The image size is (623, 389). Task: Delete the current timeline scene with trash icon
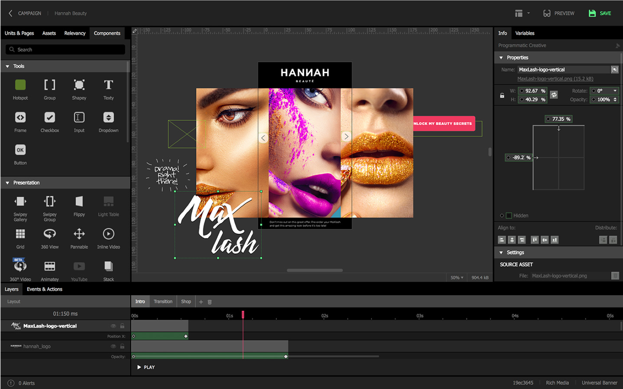tap(210, 302)
